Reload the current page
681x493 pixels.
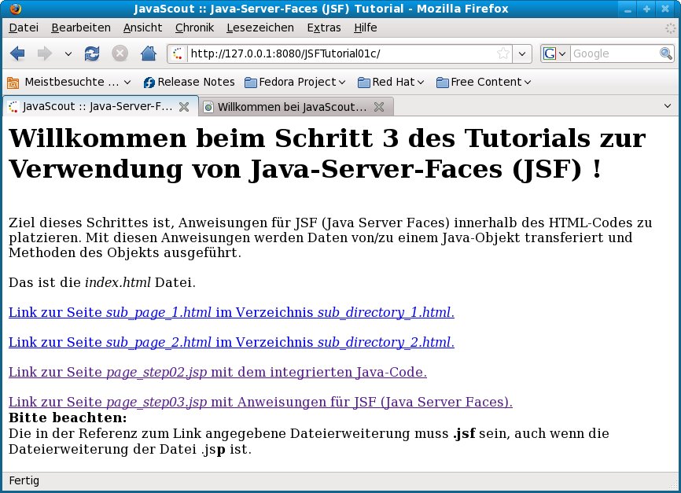[x=92, y=53]
